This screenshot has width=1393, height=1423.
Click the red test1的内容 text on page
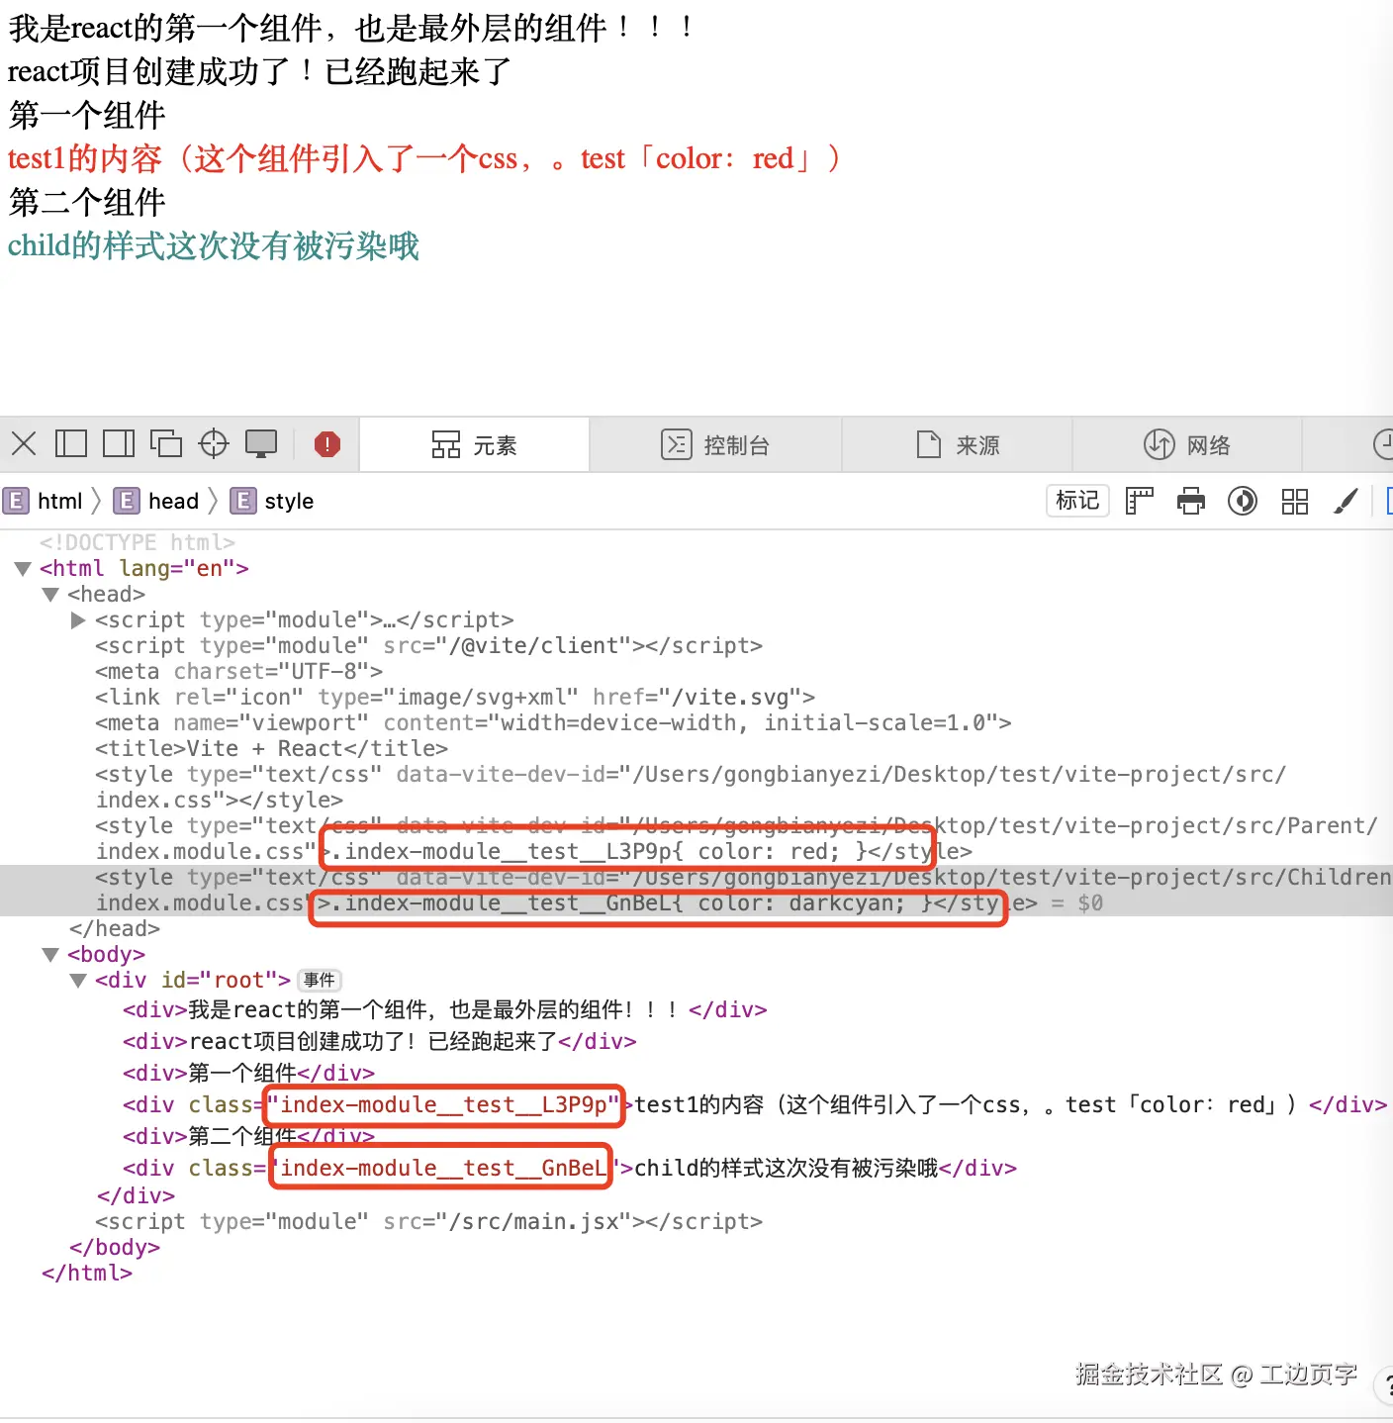pyautogui.click(x=424, y=158)
